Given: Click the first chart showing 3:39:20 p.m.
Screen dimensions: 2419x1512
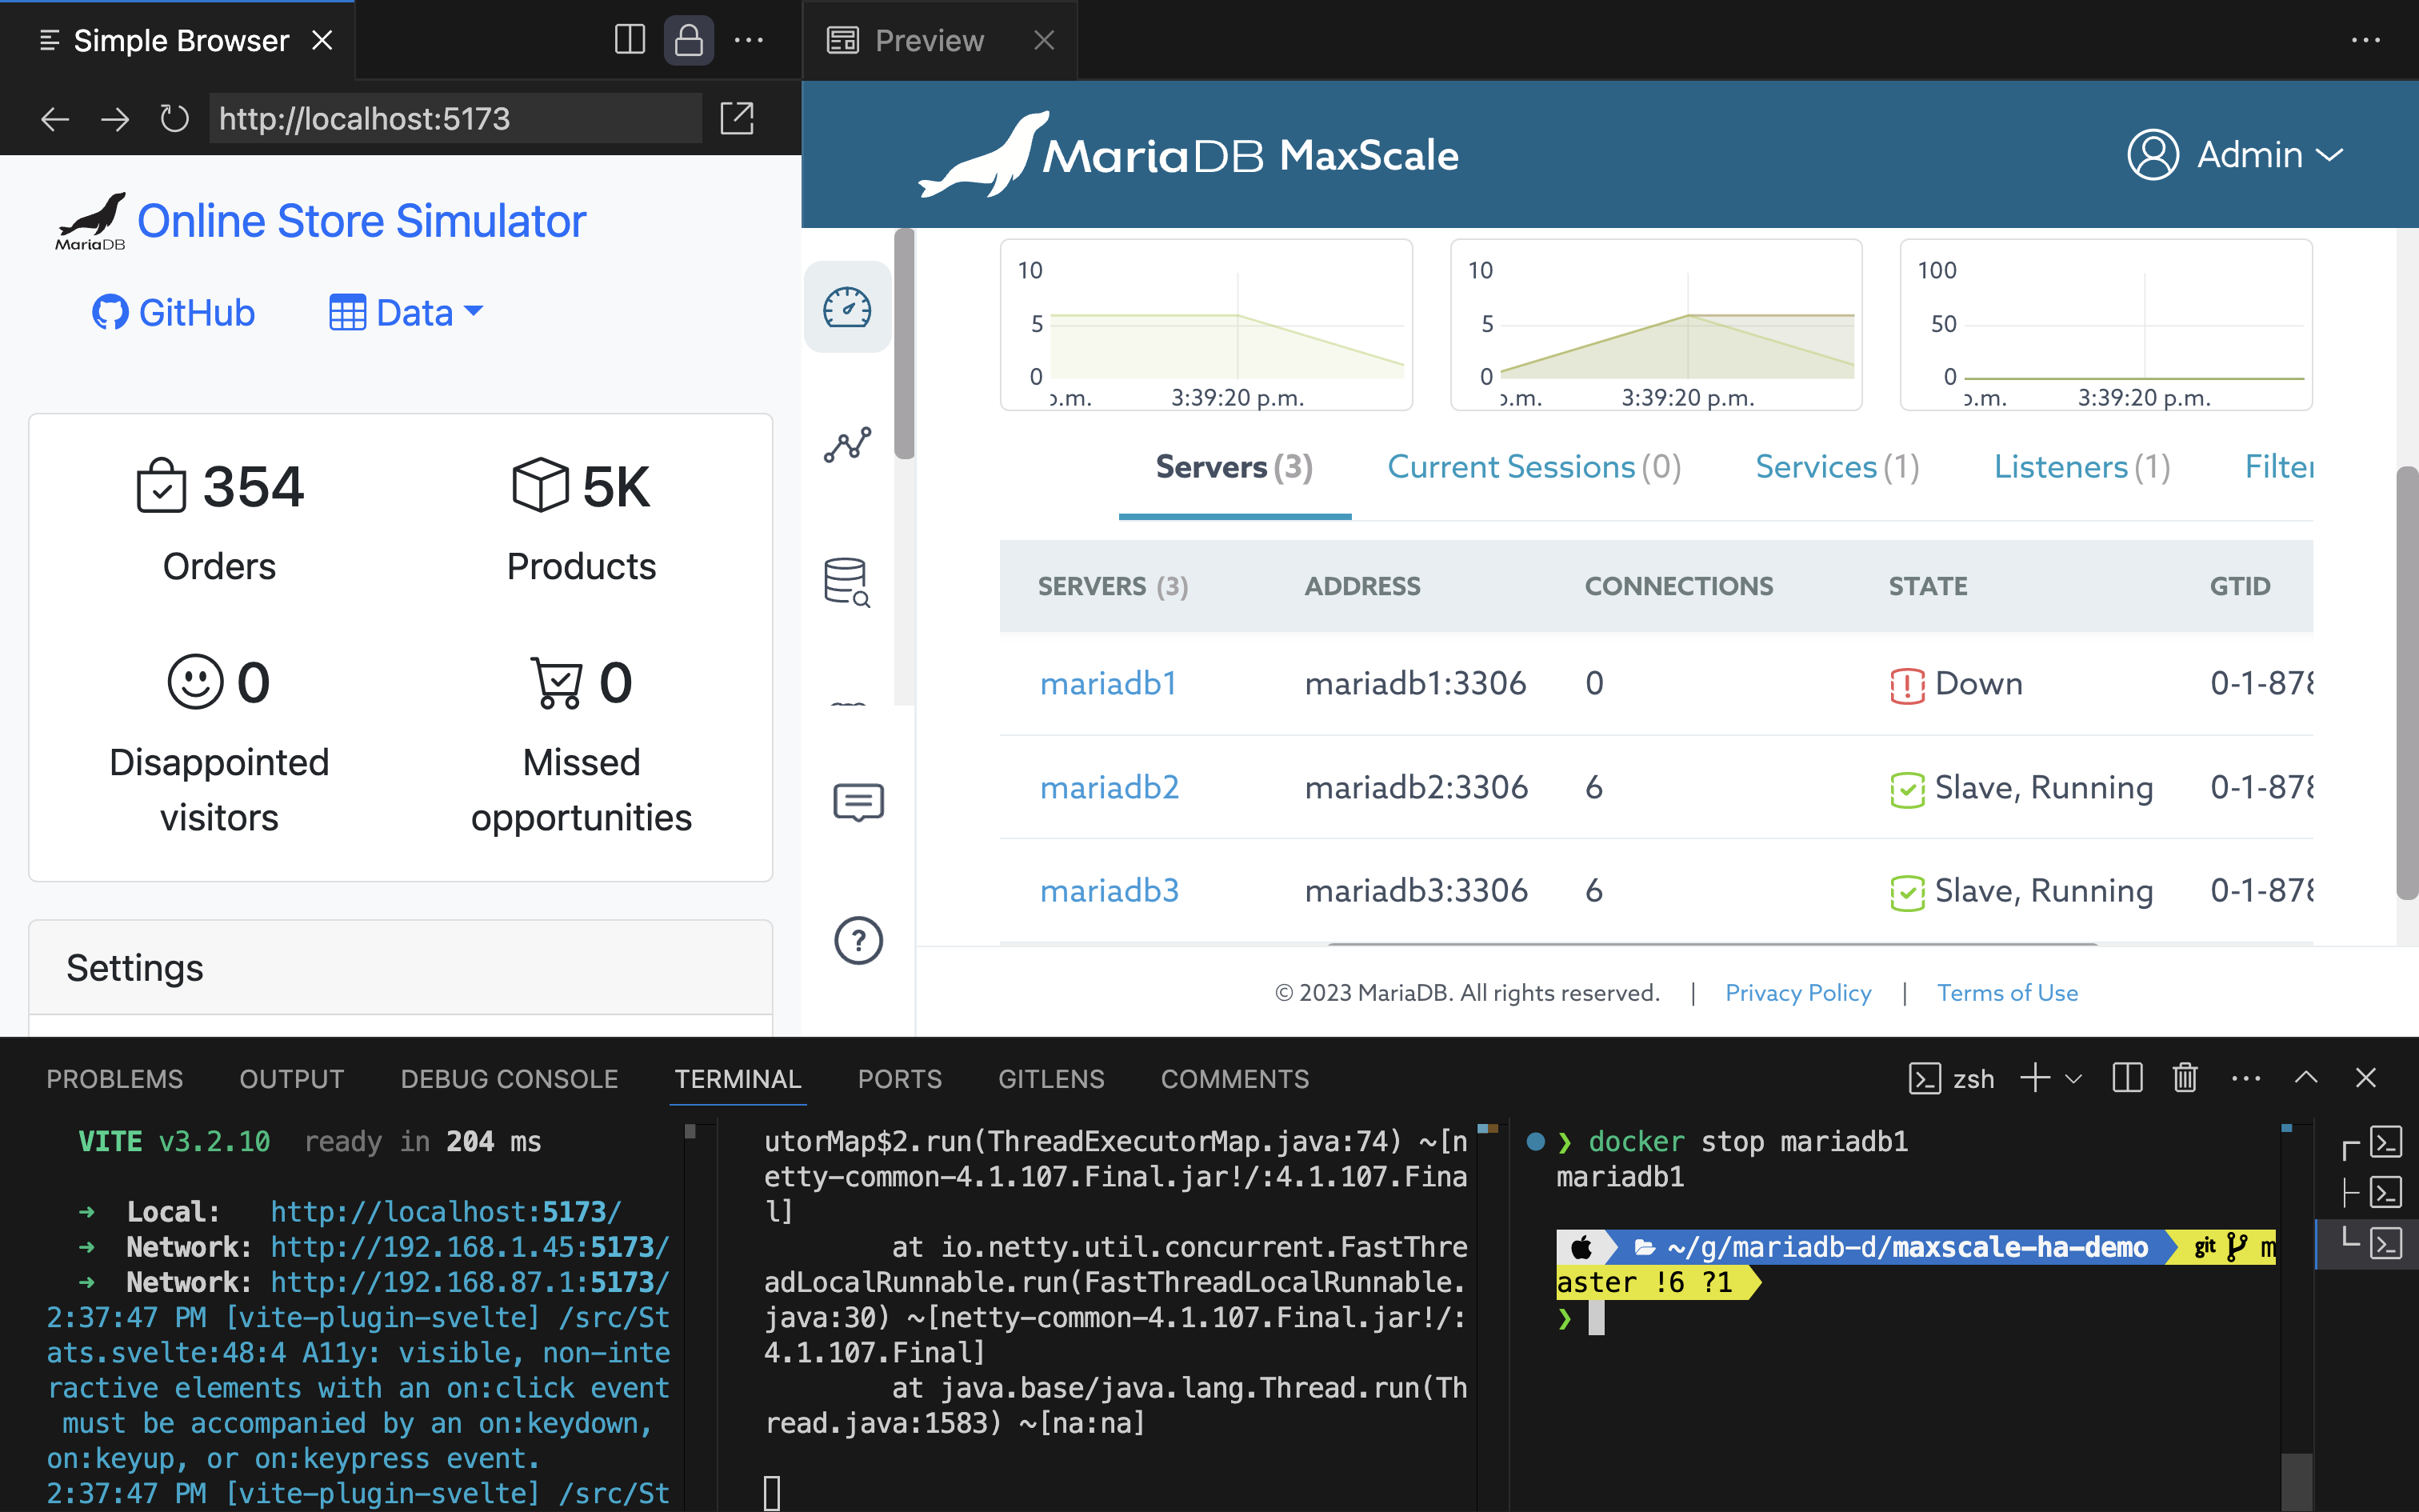Looking at the screenshot, I should point(1206,324).
